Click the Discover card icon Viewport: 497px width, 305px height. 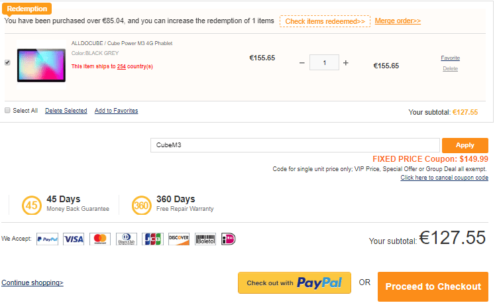click(179, 239)
